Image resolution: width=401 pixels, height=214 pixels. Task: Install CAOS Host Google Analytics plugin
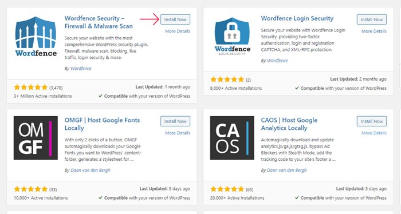(x=372, y=121)
